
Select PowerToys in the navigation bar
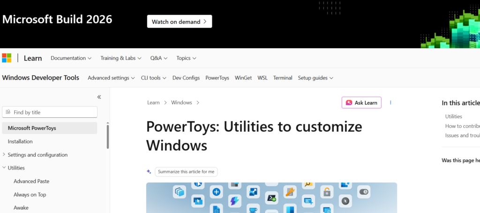[217, 78]
